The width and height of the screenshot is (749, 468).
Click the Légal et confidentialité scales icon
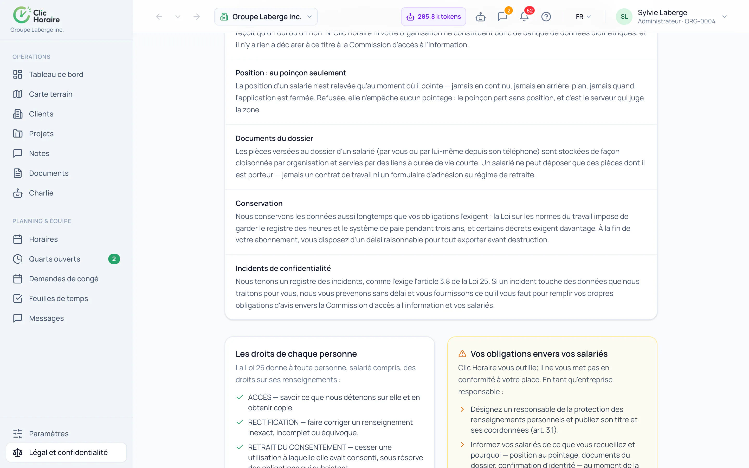click(18, 452)
